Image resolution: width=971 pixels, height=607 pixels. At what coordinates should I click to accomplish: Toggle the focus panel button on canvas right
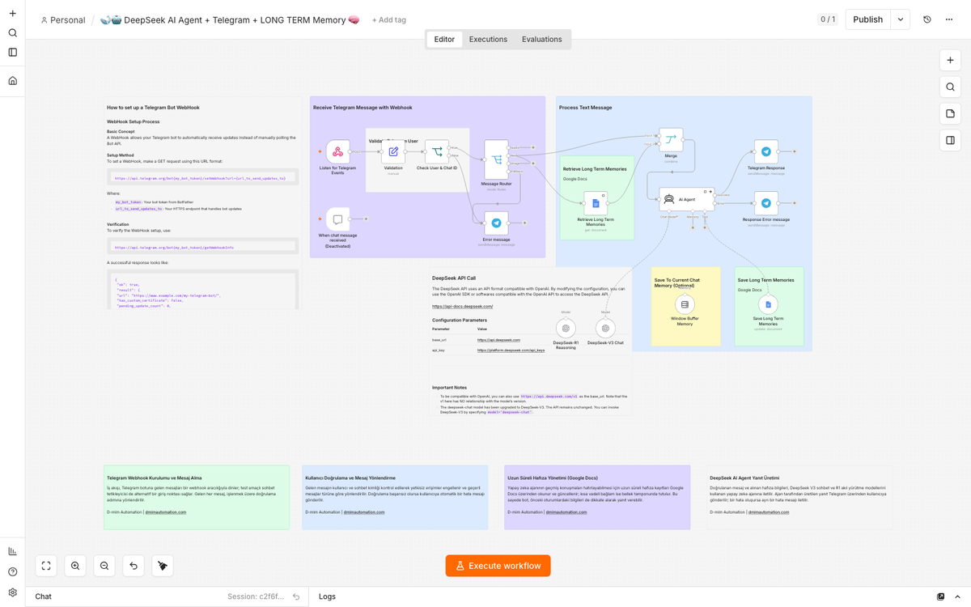click(950, 141)
